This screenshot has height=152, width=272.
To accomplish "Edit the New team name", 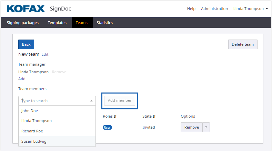I will pyautogui.click(x=45, y=54).
